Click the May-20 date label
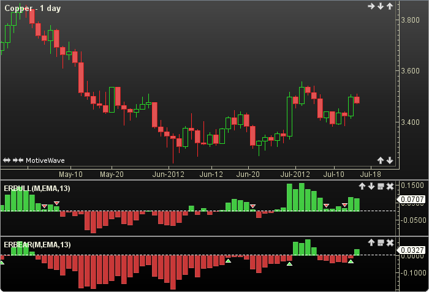Image resolution: width=429 pixels, height=292 pixels. tap(112, 174)
